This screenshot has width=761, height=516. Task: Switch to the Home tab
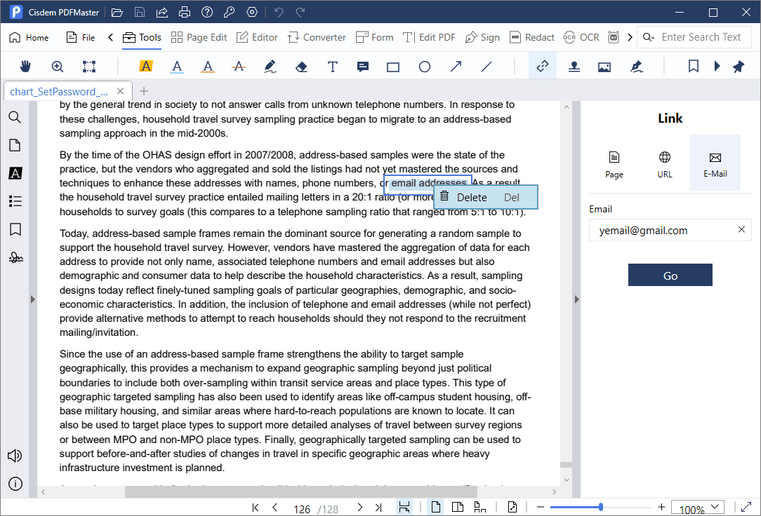[x=29, y=37]
